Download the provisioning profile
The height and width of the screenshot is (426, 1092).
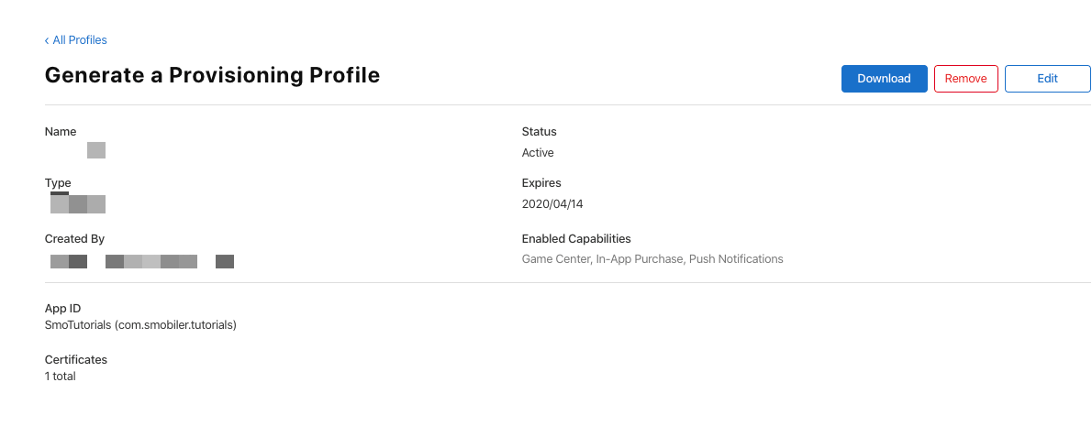click(884, 79)
